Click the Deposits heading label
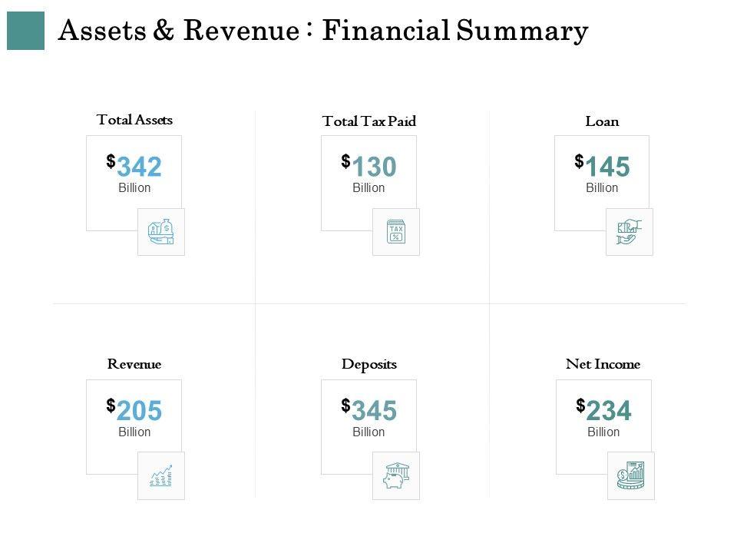Screen dimensions: 737x553 click(x=369, y=364)
